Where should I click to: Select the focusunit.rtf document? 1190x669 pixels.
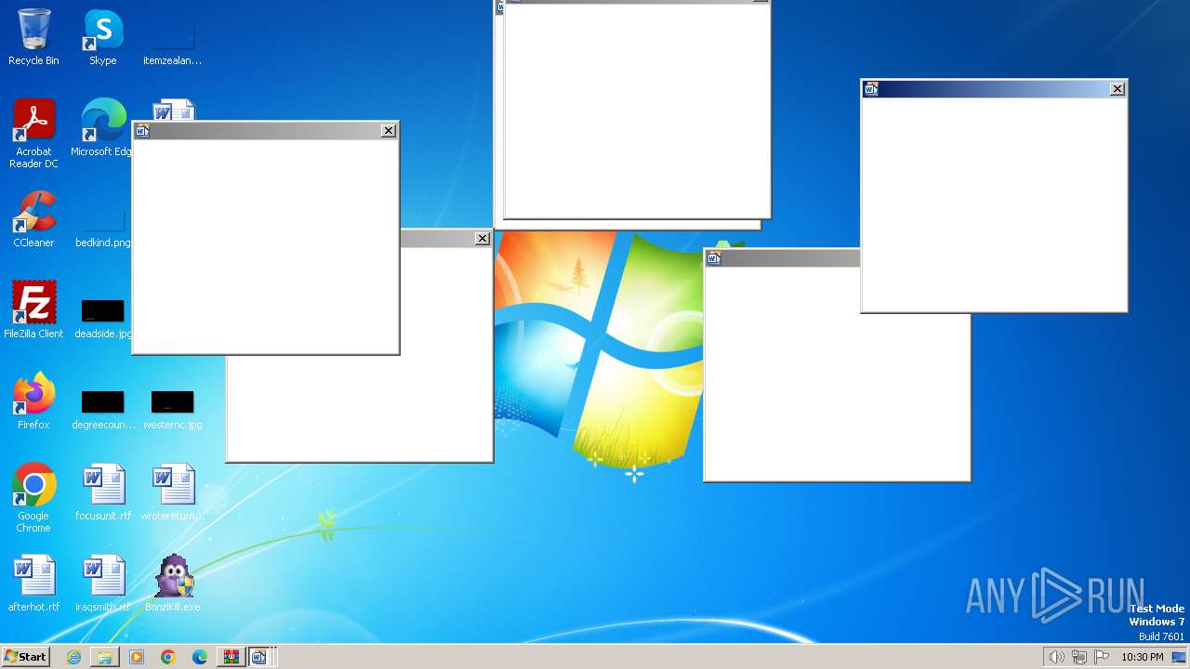pos(103,492)
